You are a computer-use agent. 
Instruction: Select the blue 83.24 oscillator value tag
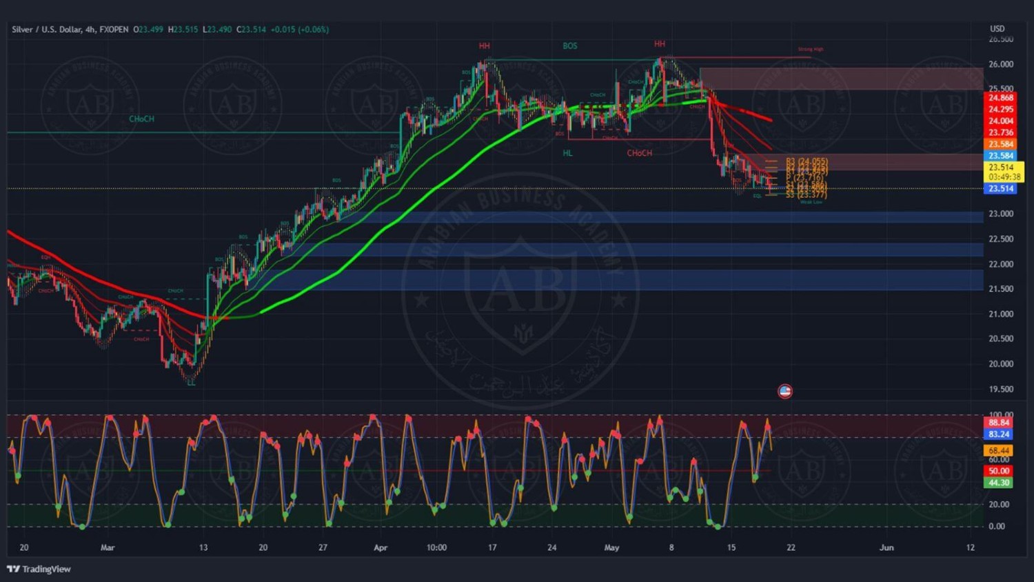(x=999, y=434)
